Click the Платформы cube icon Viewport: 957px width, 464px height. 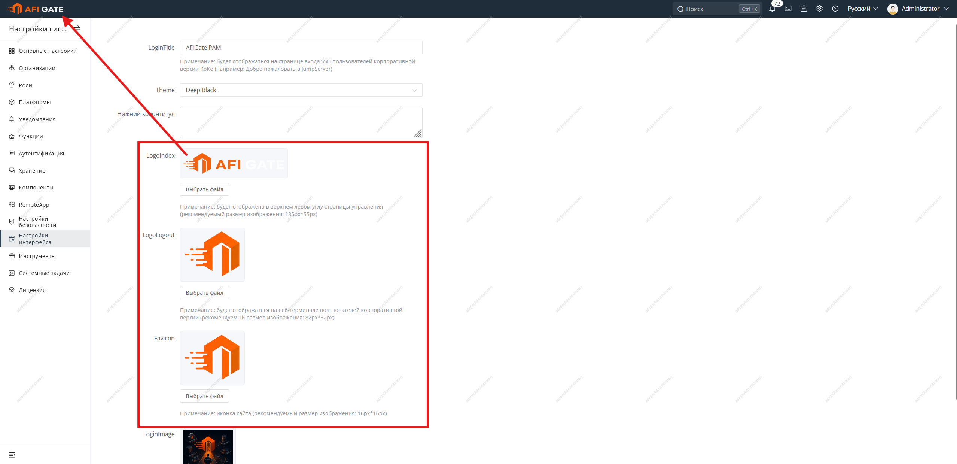point(12,102)
